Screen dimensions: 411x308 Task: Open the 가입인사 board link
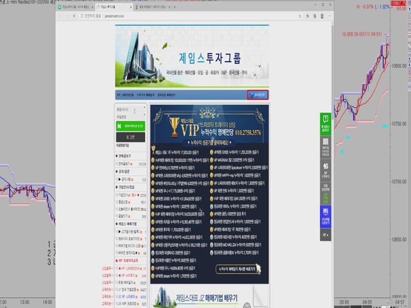tap(123, 195)
